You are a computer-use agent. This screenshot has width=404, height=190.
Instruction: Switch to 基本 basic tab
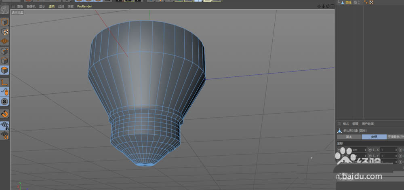(x=349, y=137)
